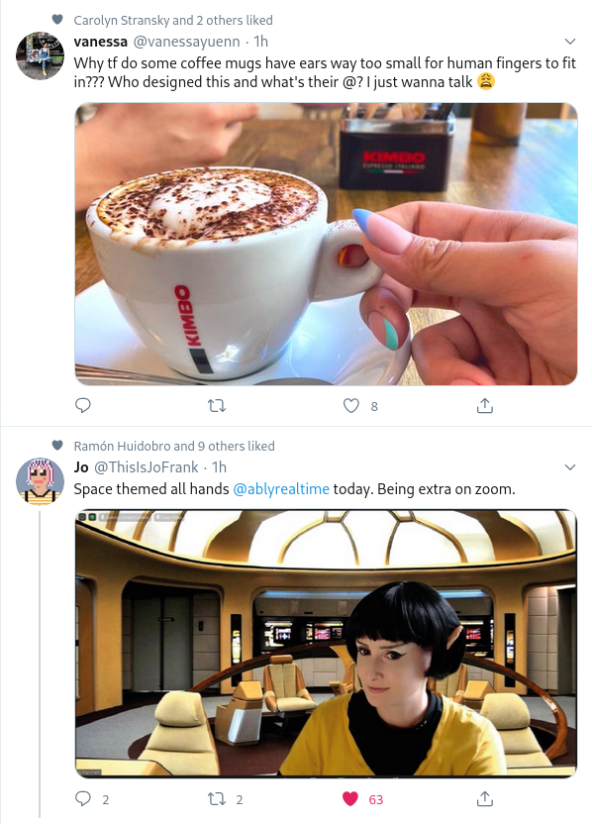Enlarge the Kimbo cappuccino photo
The image size is (592, 824).
pyautogui.click(x=326, y=244)
